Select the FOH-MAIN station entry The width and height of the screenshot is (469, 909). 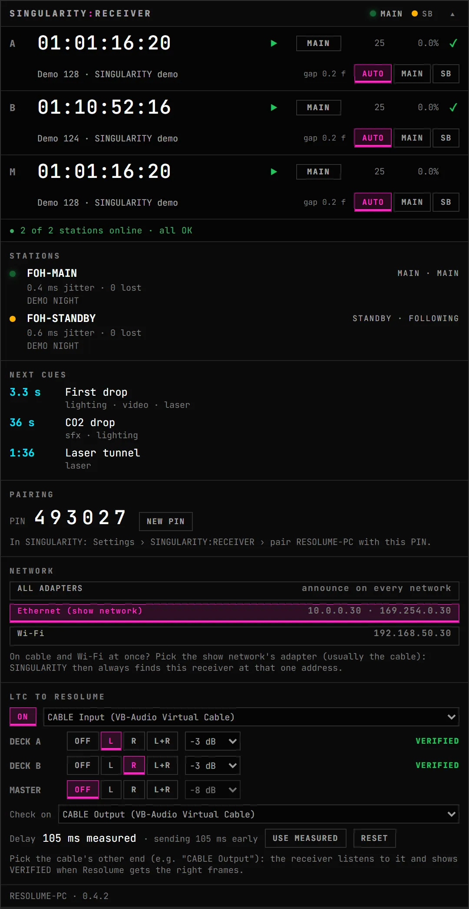[234, 287]
